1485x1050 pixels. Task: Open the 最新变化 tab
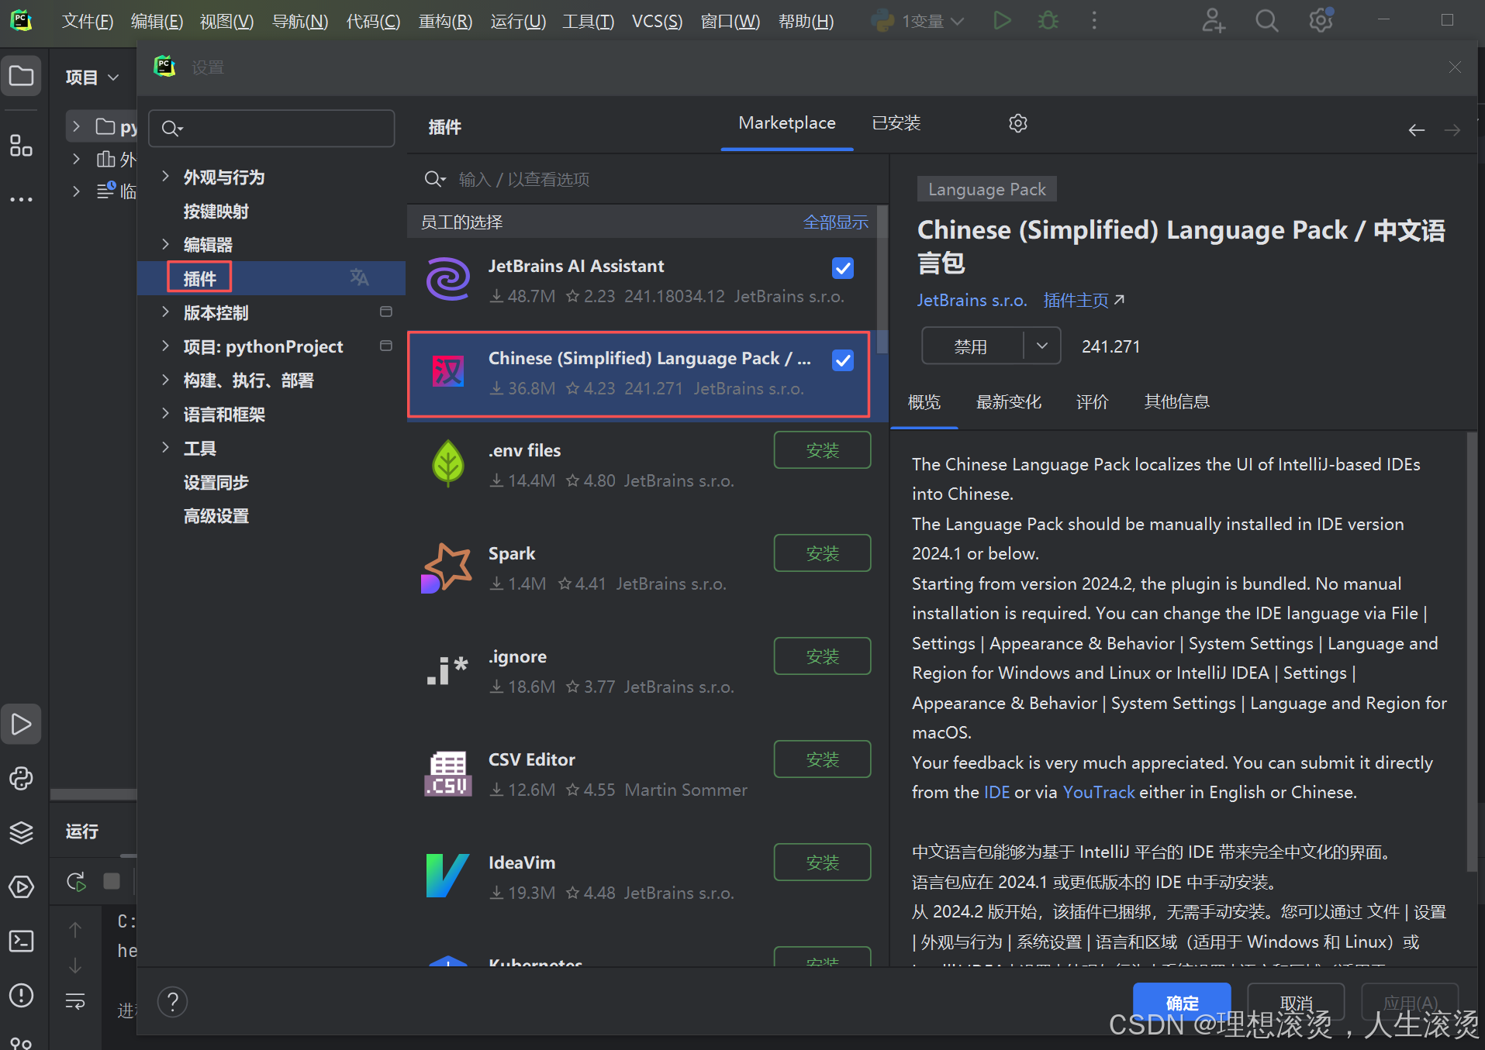1008,402
